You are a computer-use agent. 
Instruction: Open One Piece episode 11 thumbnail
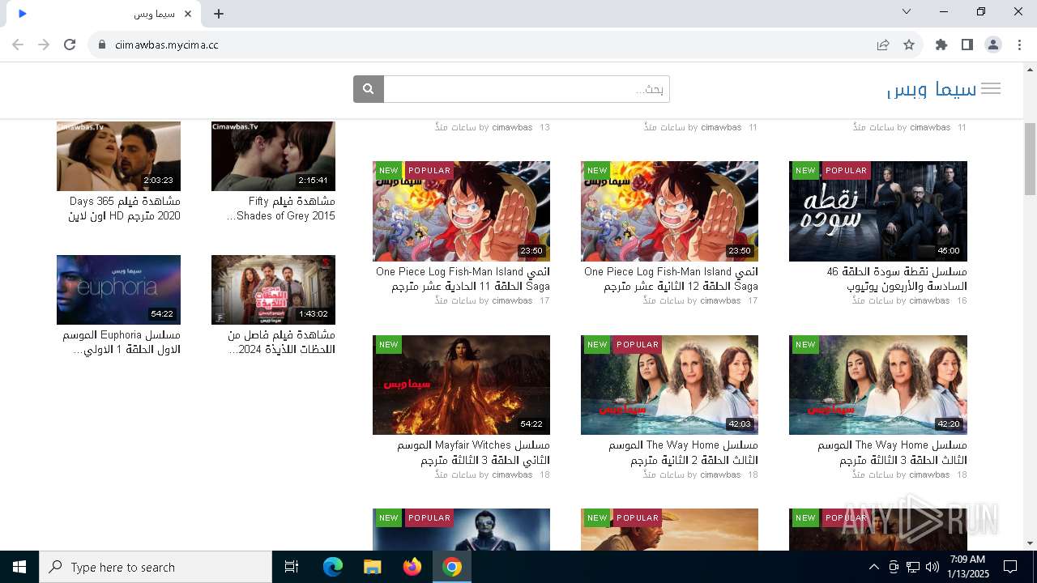point(461,211)
